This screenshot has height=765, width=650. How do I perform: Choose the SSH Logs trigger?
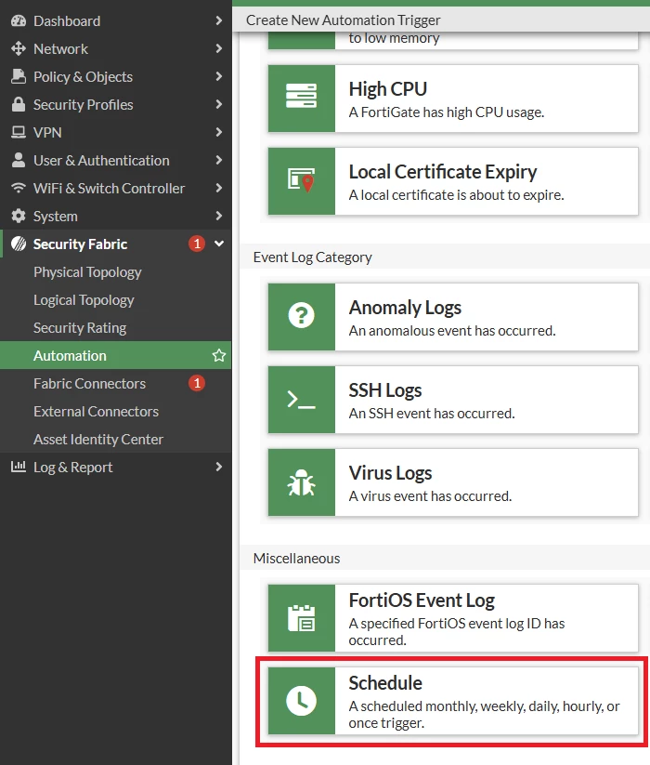pos(453,400)
